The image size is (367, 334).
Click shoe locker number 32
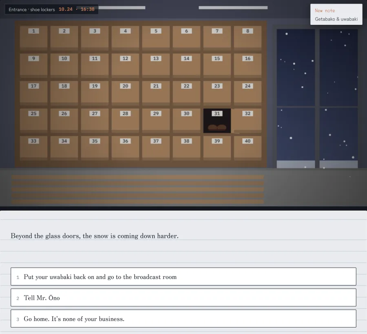248,121
